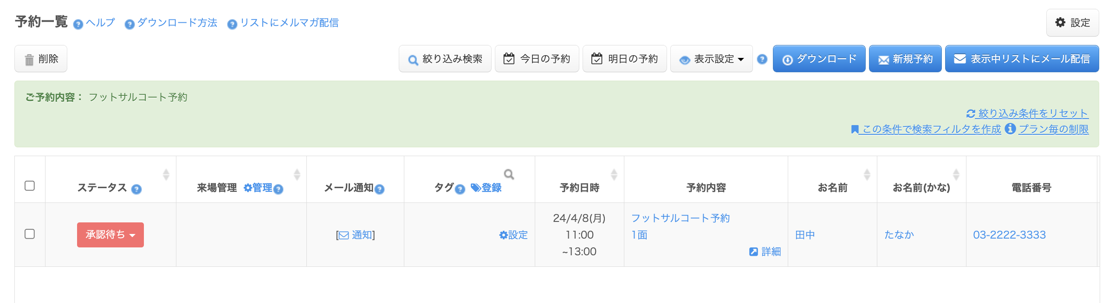Toggle the select-all checkbox in table header

pos(30,186)
